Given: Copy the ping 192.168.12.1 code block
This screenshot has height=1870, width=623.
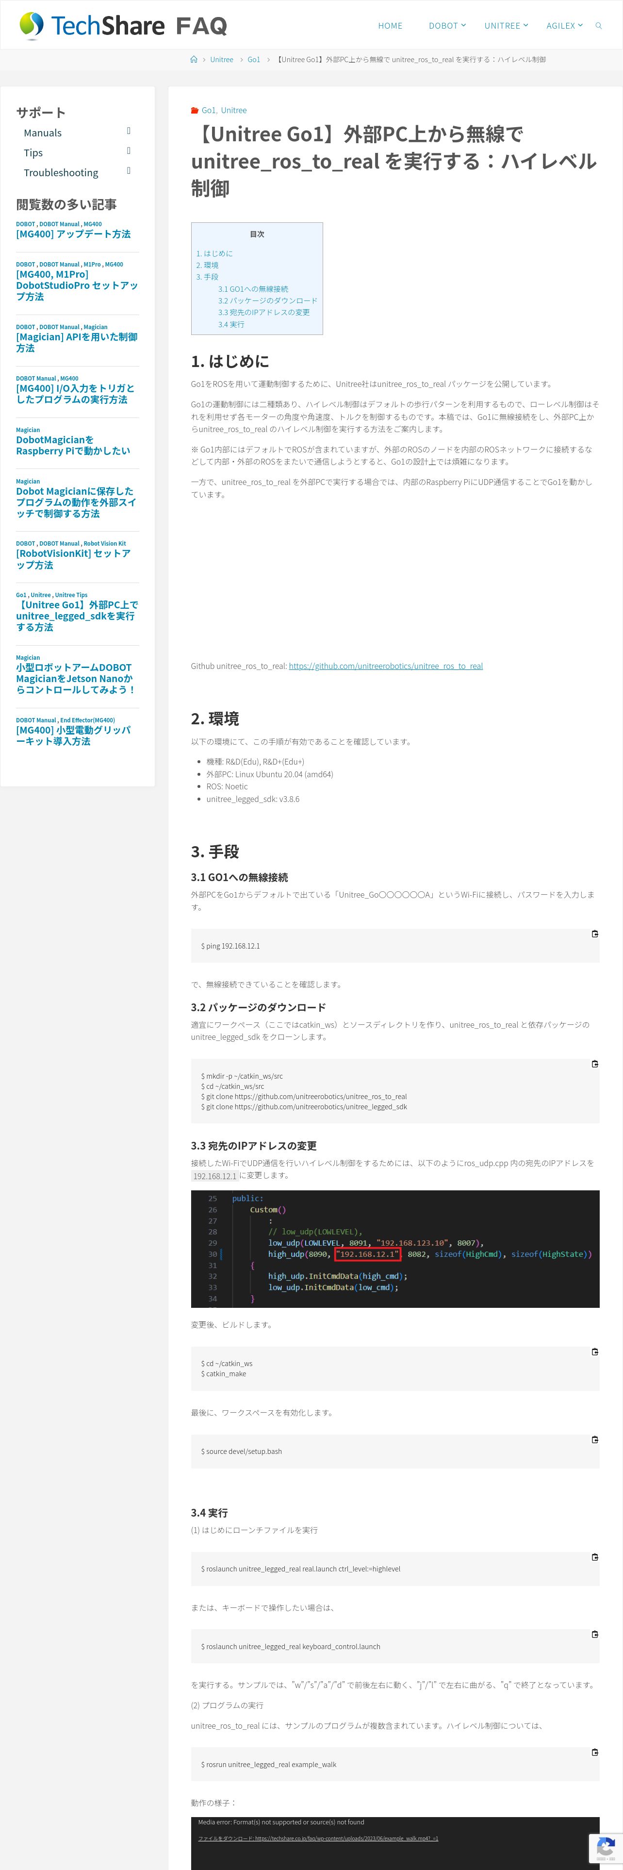Looking at the screenshot, I should tap(595, 934).
